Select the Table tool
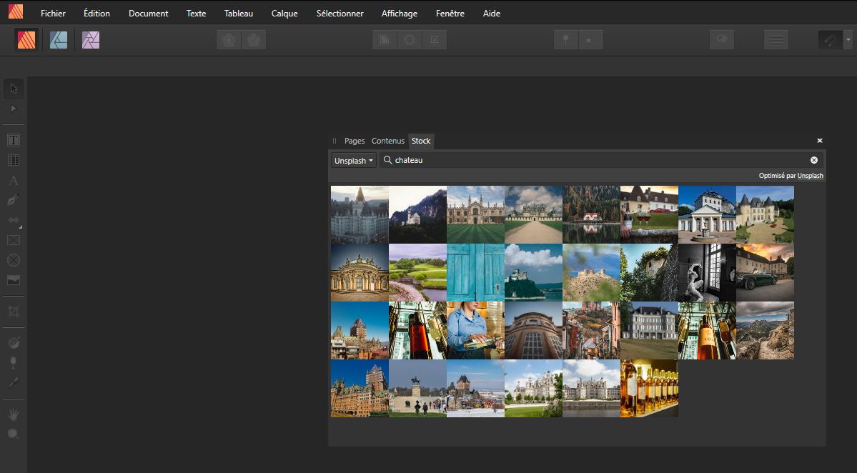 [x=14, y=160]
